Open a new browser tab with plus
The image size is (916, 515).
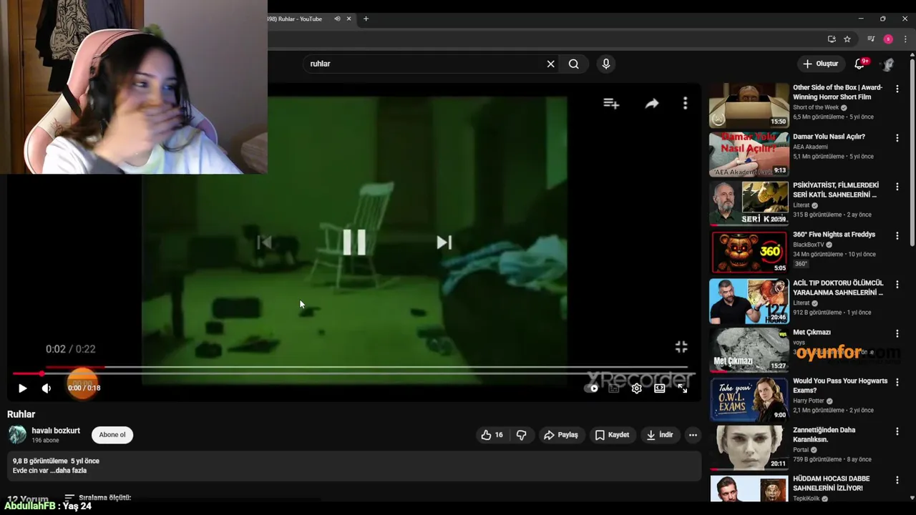(x=366, y=19)
